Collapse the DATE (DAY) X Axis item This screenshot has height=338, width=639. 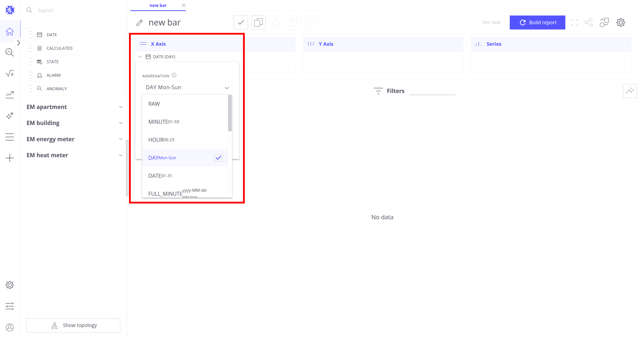pos(140,57)
